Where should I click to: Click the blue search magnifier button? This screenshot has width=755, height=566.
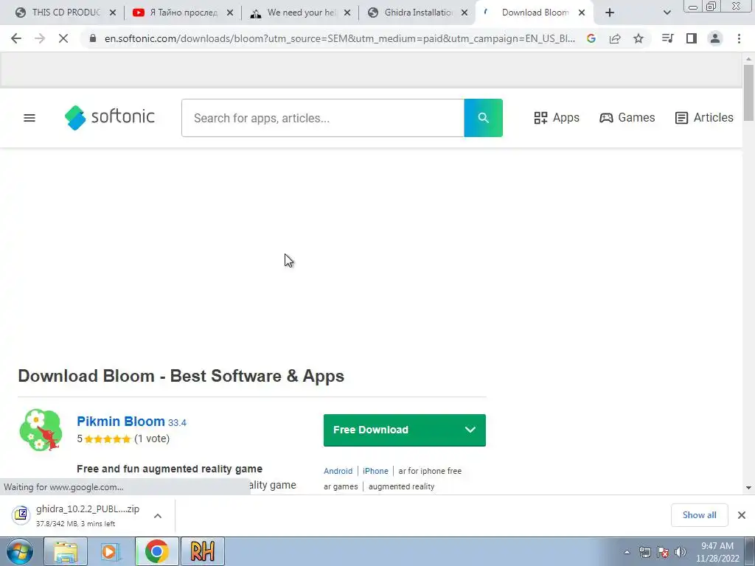[484, 118]
